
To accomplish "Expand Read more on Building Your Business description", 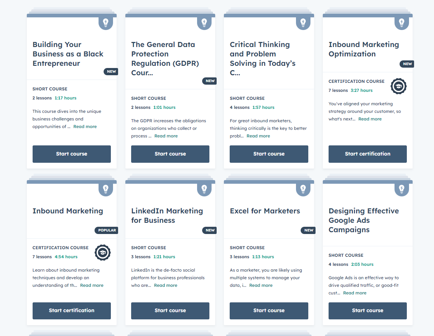I will [85, 127].
